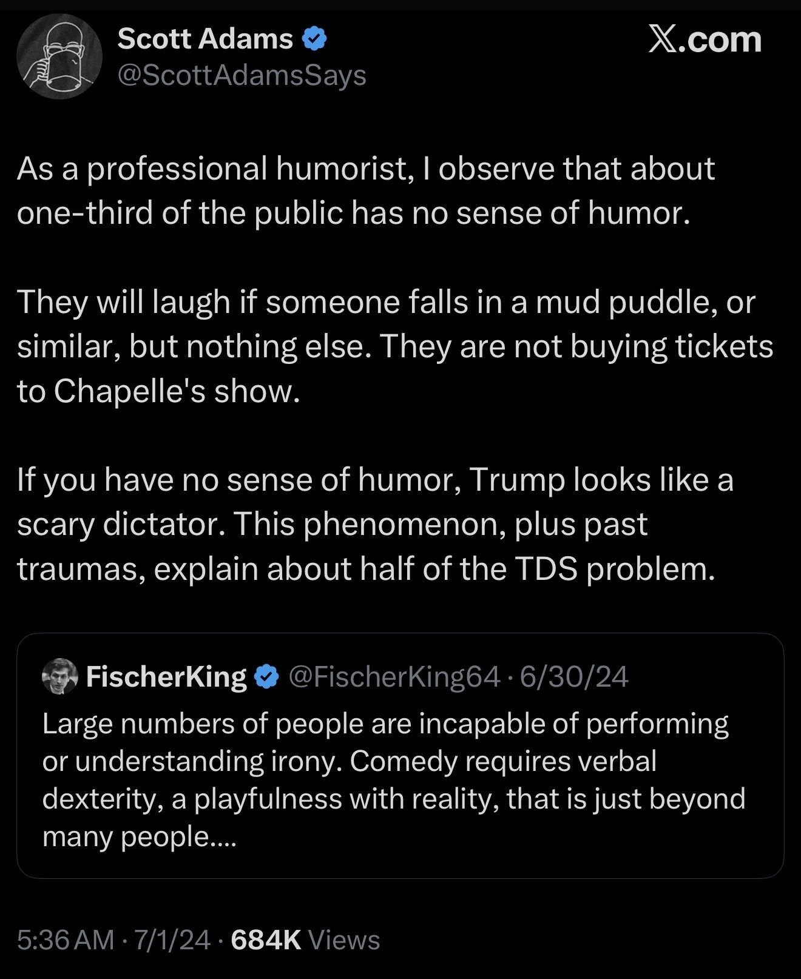Visit the @ScottAdamsSays handle

point(242,75)
